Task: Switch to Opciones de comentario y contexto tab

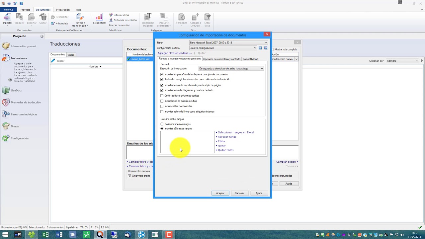Action: click(x=221, y=59)
